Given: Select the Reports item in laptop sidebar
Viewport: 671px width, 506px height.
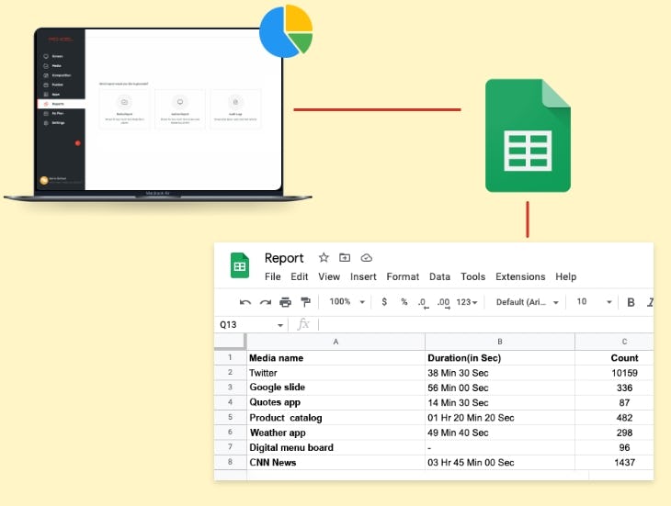Looking at the screenshot, I should coord(61,104).
